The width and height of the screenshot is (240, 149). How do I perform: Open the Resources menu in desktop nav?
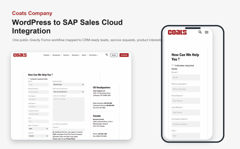tap(76, 55)
